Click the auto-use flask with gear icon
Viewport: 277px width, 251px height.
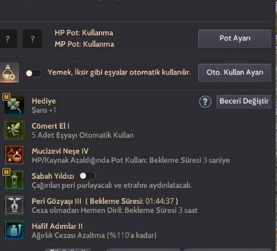9,73
